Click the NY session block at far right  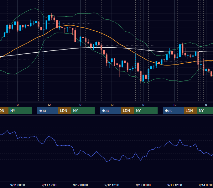205,111
